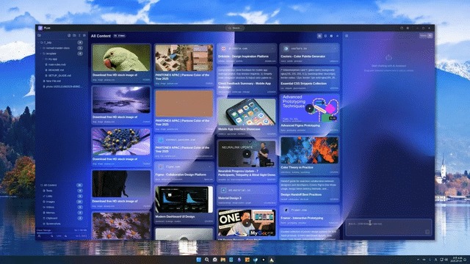This screenshot has height=264, width=470.
Task: Click the framer.com card favicon
Action: click(286, 210)
